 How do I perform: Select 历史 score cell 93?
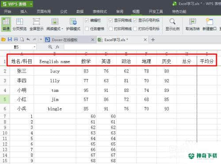pyautogui.click(x=167, y=109)
